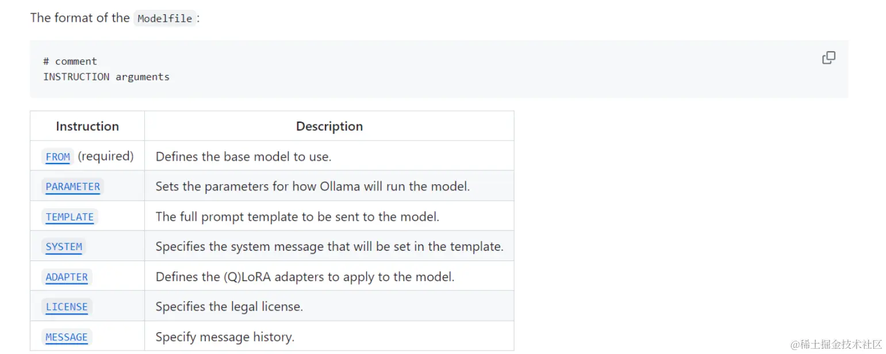Click 'The full prompt template' description cell
This screenshot has width=886, height=354.
tap(297, 217)
